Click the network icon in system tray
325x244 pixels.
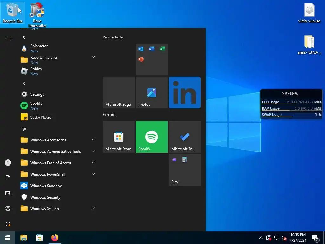(276, 238)
